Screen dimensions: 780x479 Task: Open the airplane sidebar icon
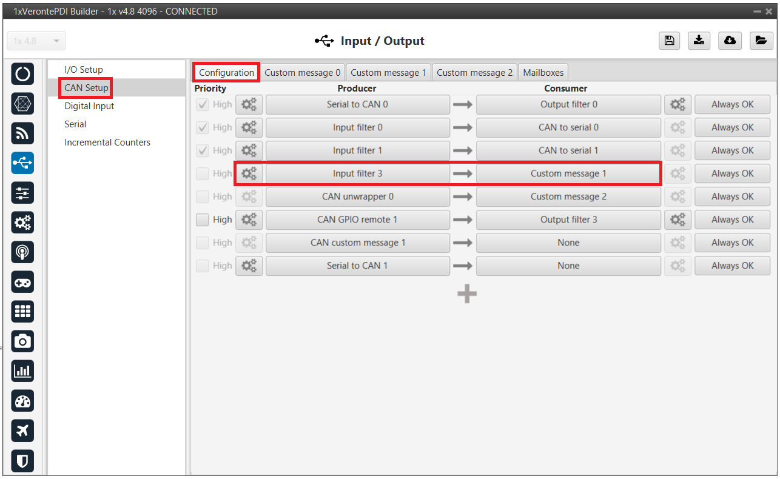click(x=22, y=430)
